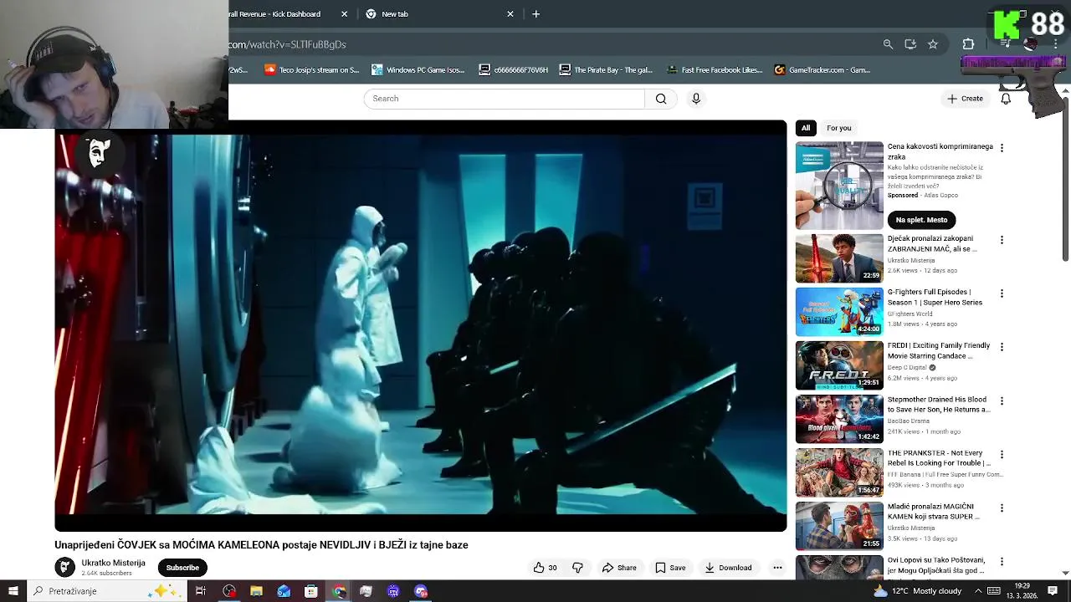The image size is (1071, 602).
Task: Click the video player to pause
Action: [421, 326]
